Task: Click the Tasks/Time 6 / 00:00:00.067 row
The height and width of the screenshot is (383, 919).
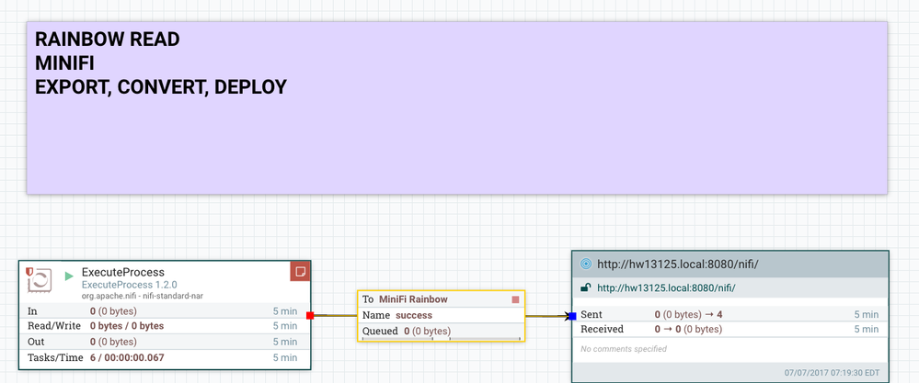Action: [x=164, y=357]
